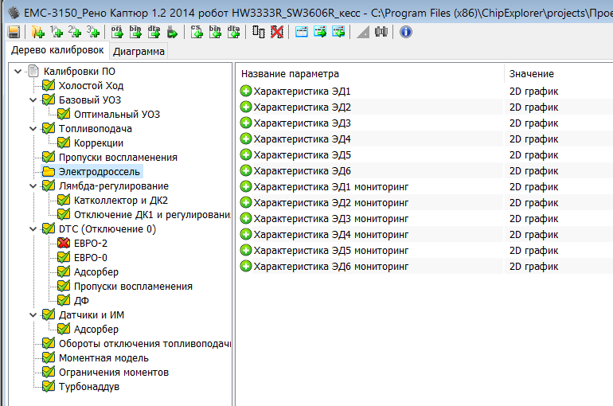Image resolution: width=613 pixels, height=406 pixels.
Task: Toggle the Турбонаддув checkmark icon
Action: point(49,387)
